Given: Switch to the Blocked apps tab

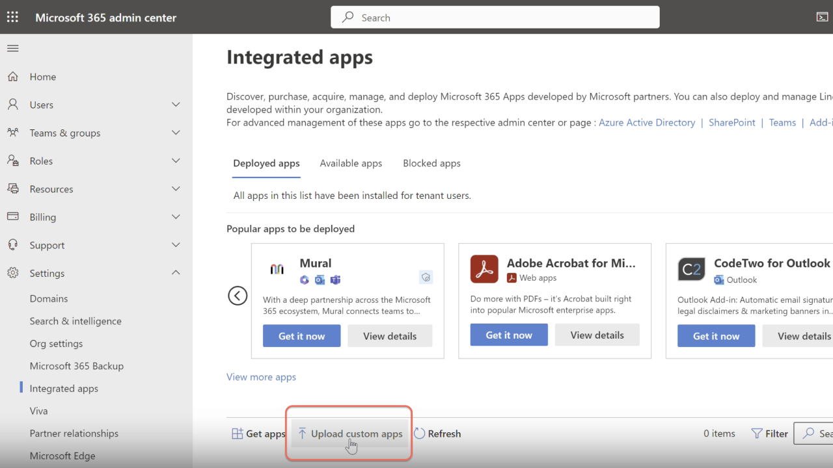Looking at the screenshot, I should pyautogui.click(x=431, y=164).
